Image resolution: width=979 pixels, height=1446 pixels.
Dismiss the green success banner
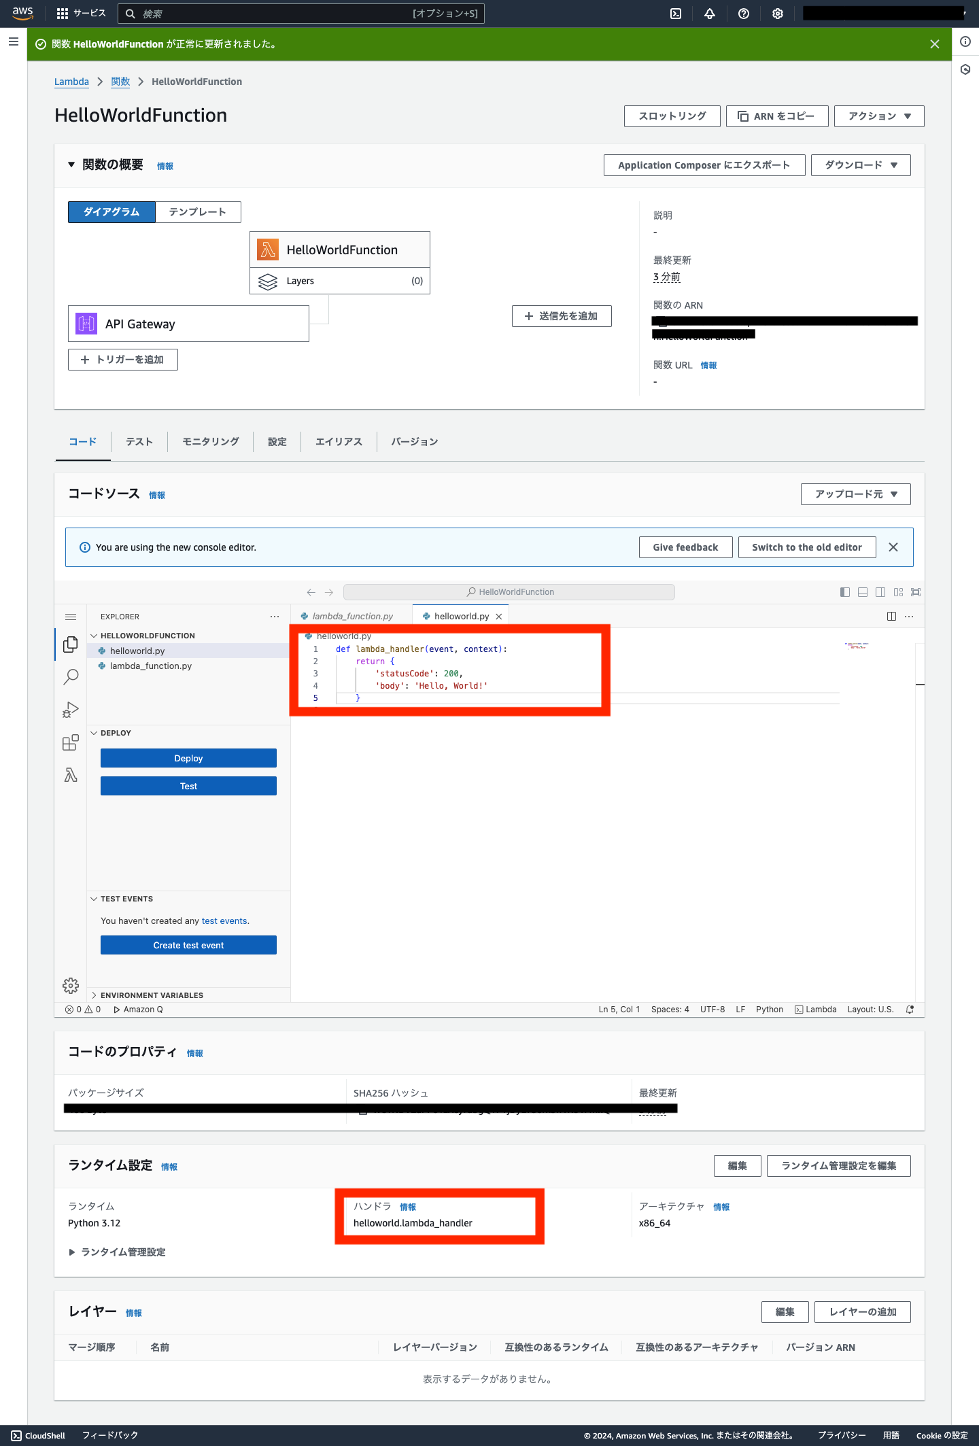coord(935,44)
